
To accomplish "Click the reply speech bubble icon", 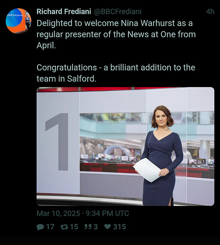I will (x=40, y=227).
